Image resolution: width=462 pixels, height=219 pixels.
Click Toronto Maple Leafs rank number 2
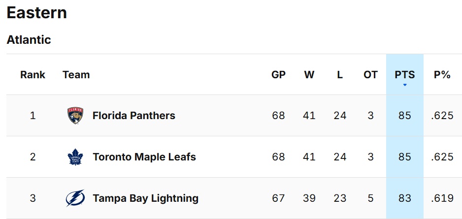33,157
